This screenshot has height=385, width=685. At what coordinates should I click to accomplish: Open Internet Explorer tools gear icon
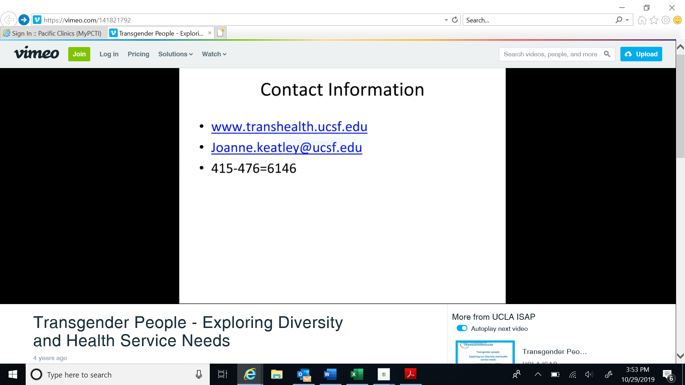(665, 20)
